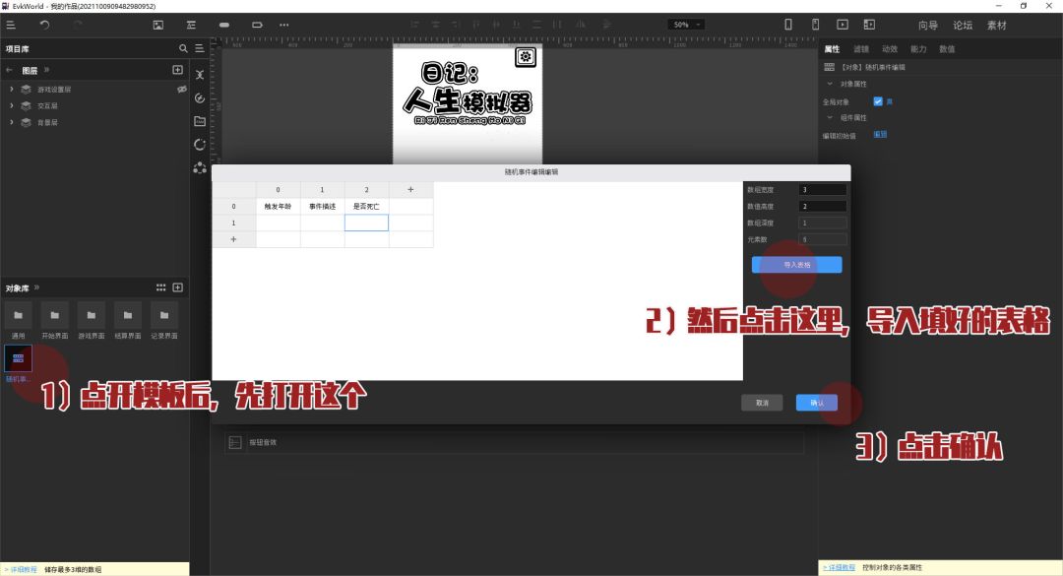
Task: Expand the 图层 breadcrumb chevrons
Action: (x=47, y=69)
